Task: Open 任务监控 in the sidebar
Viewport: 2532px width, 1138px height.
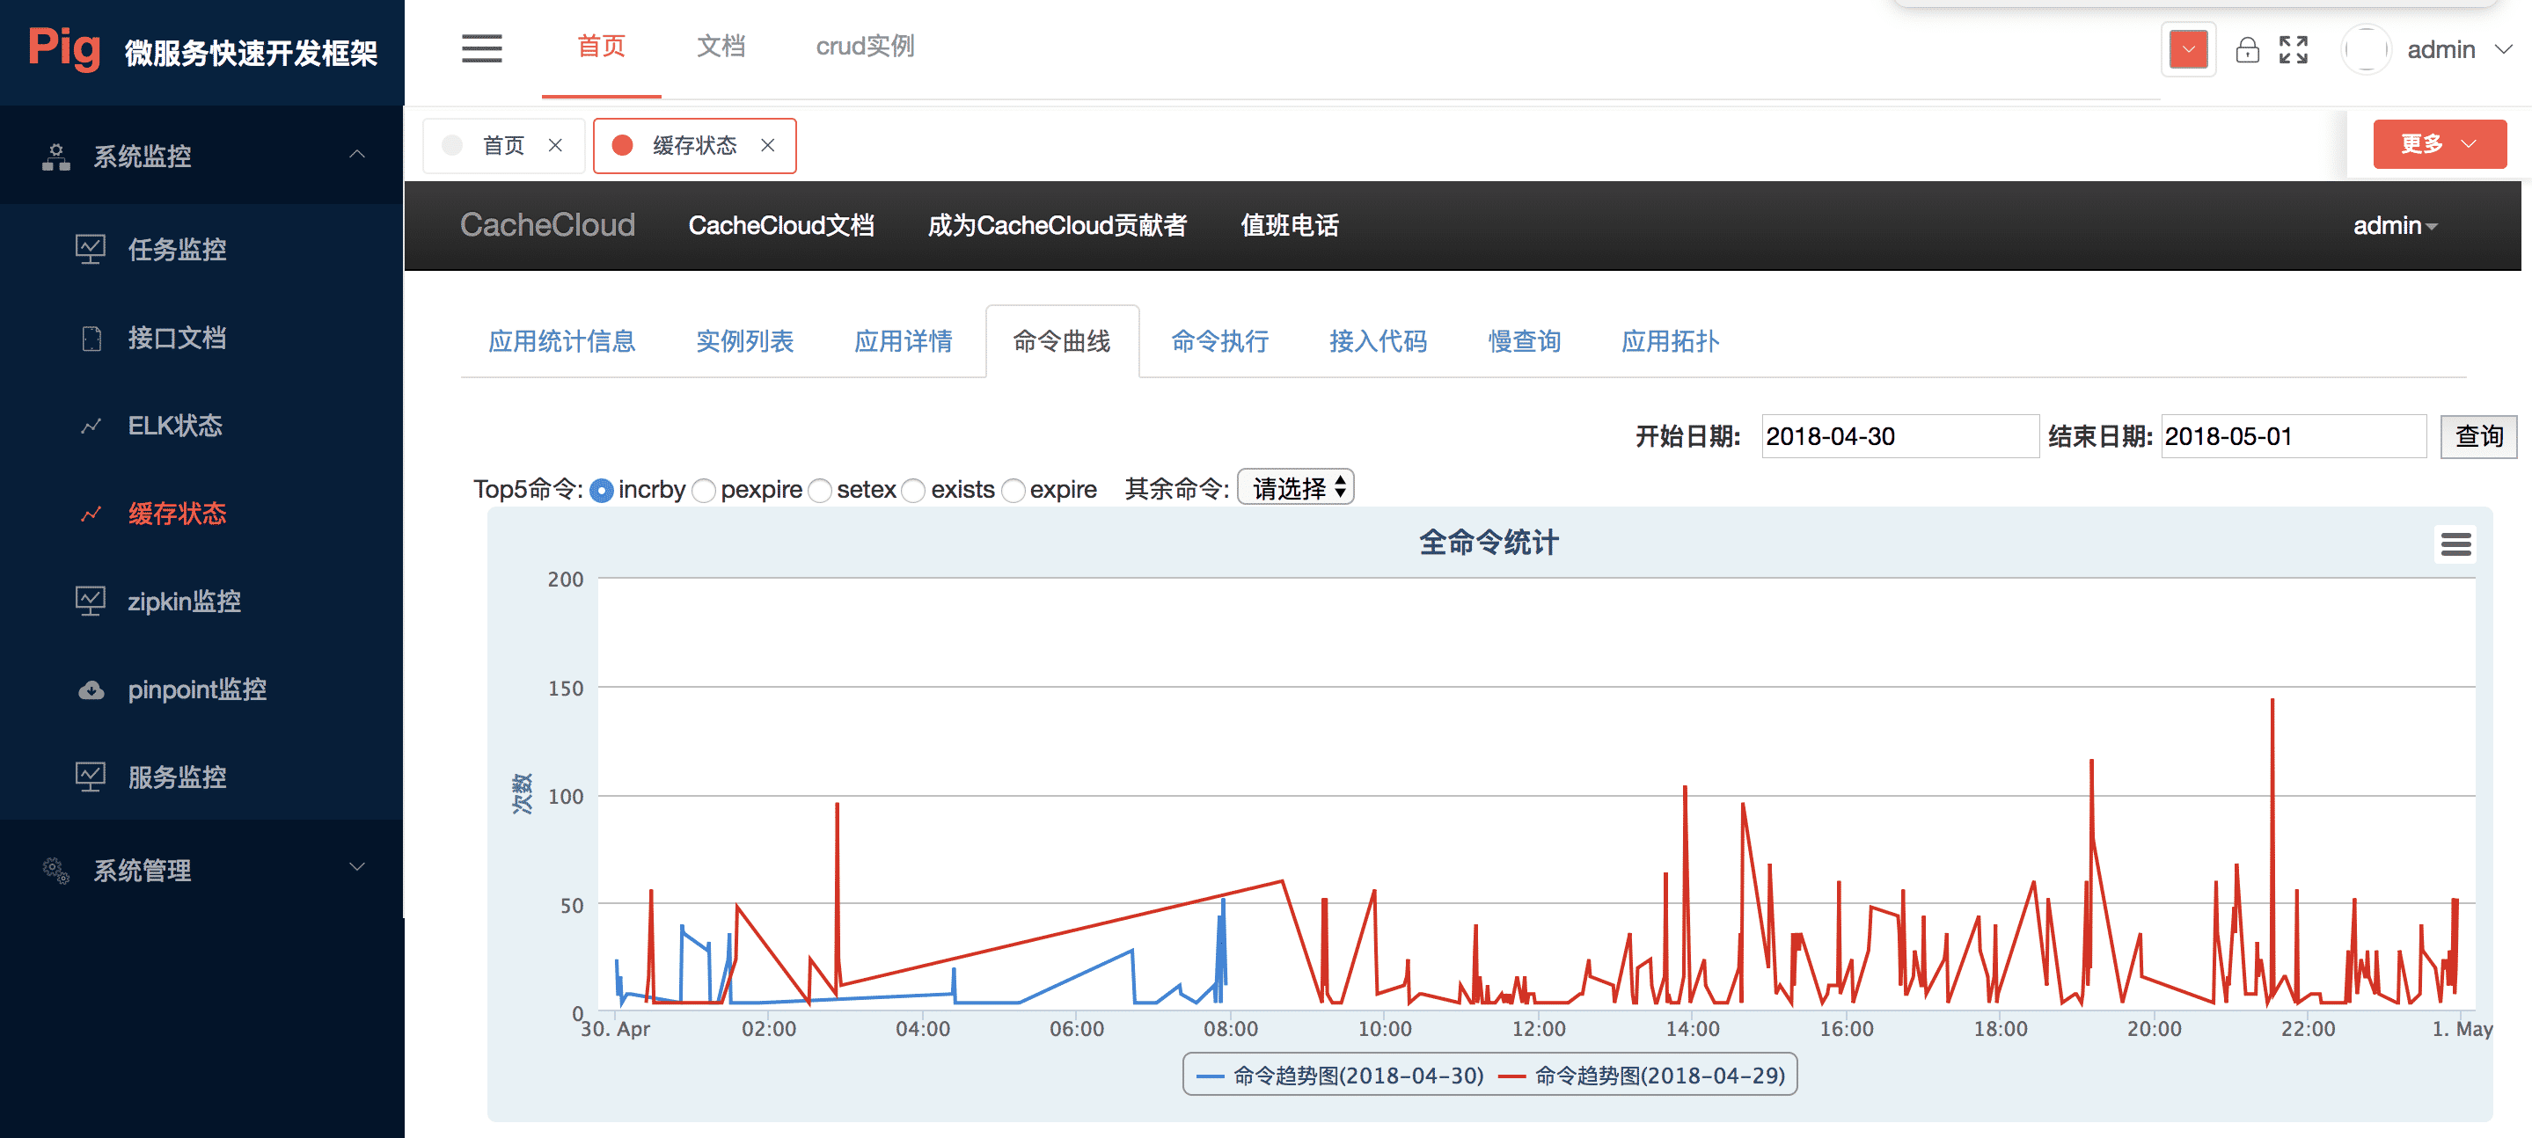Action: pos(177,250)
